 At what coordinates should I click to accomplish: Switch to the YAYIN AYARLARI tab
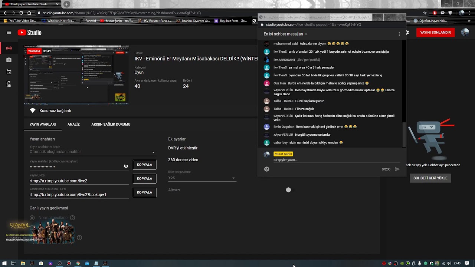43,124
